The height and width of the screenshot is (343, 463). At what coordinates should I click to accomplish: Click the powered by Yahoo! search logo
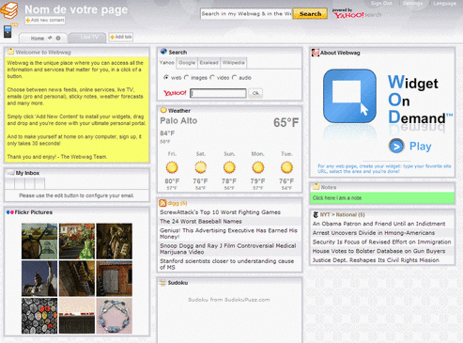(356, 14)
